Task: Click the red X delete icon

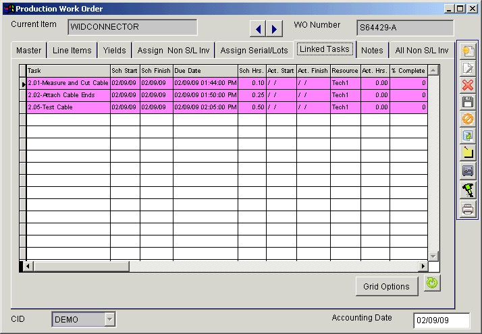Action: pyautogui.click(x=468, y=85)
